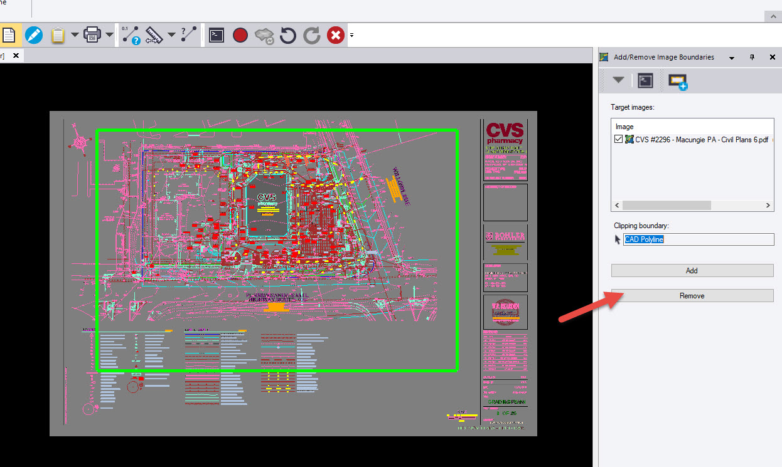Click the gray surface refresh icon
Viewport: 782px width, 467px height.
point(264,36)
